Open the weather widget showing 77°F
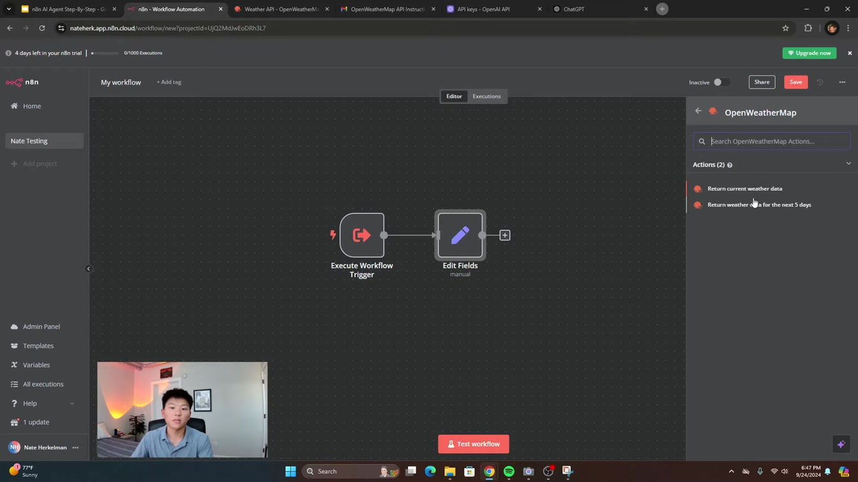The width and height of the screenshot is (858, 482). 24,471
